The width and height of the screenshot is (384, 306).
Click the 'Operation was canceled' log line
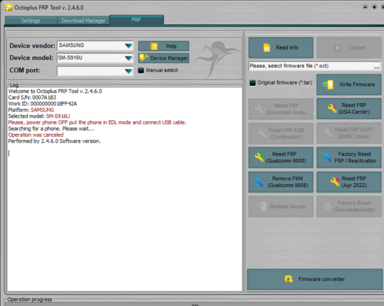click(36, 135)
